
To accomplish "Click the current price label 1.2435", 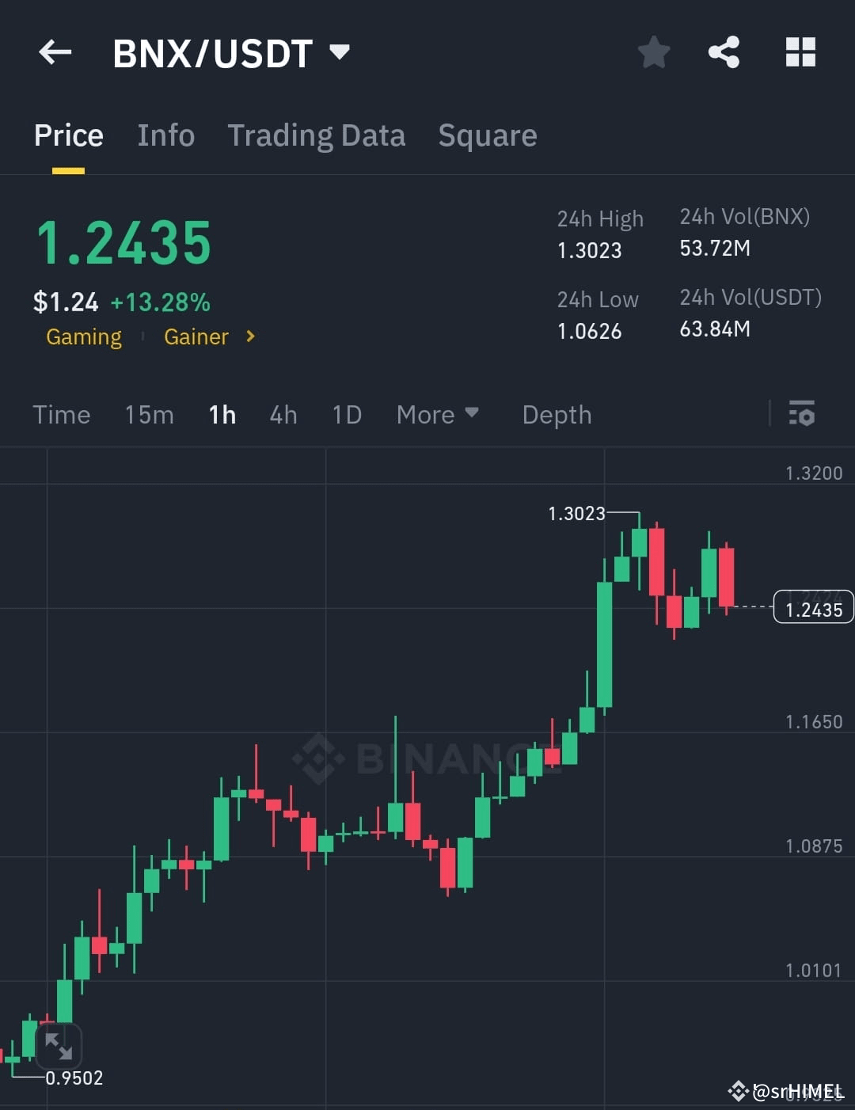I will (813, 606).
